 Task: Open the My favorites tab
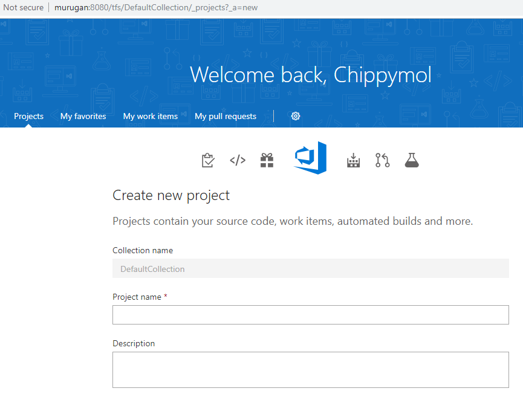(x=83, y=117)
